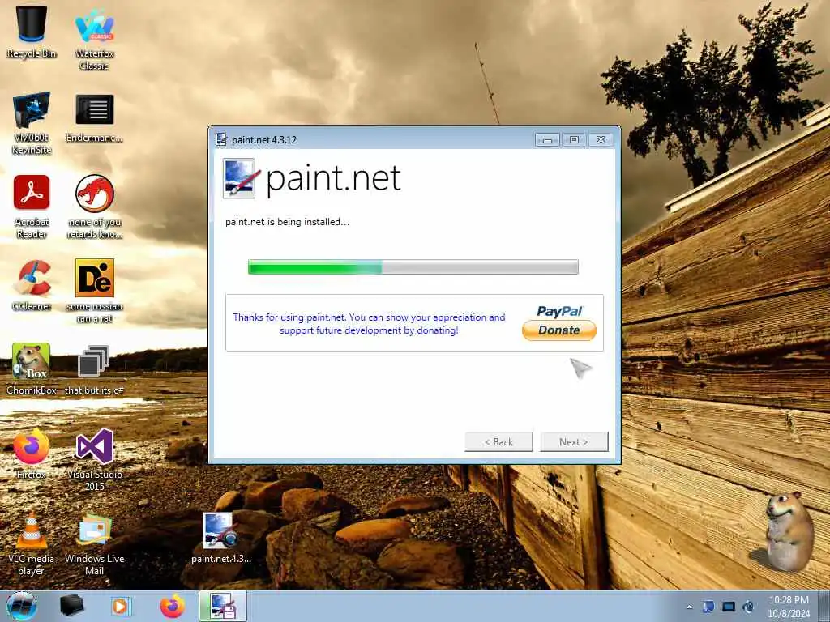Open the Recycle Bin desktop icon
Viewport: 830px width, 622px height.
pyautogui.click(x=32, y=32)
